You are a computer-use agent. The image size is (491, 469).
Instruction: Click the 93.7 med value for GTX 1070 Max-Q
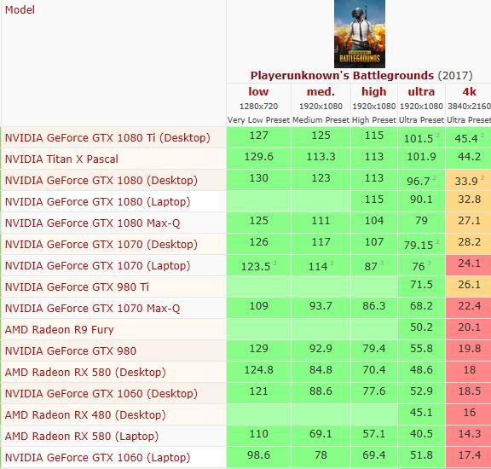click(321, 305)
